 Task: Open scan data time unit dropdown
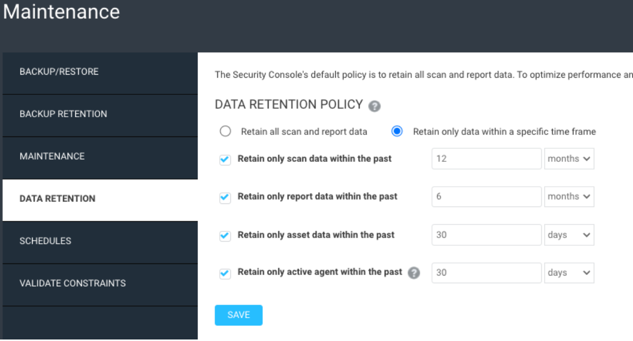tap(569, 159)
